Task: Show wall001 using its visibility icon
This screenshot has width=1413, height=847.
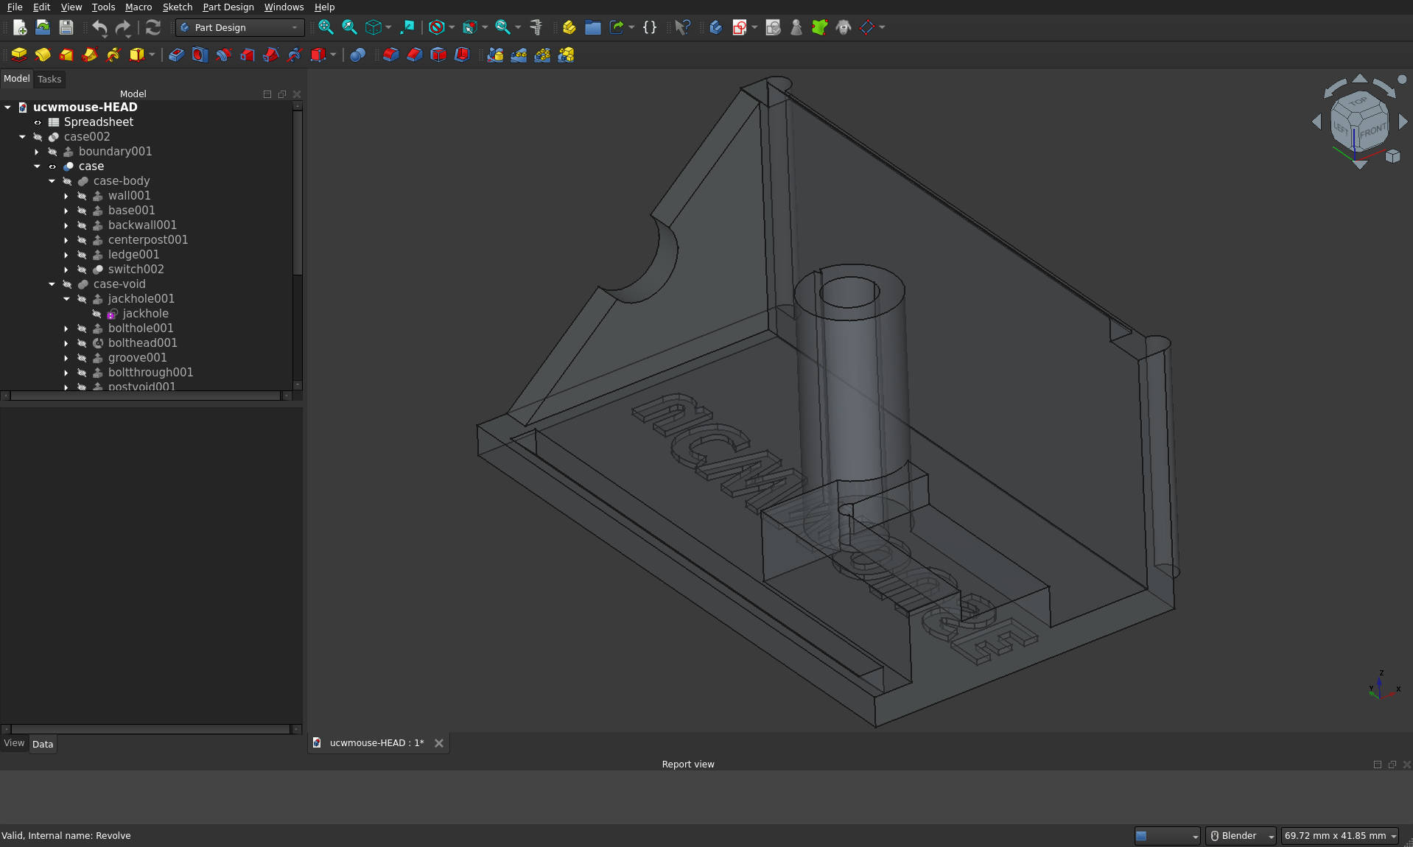Action: click(x=82, y=196)
